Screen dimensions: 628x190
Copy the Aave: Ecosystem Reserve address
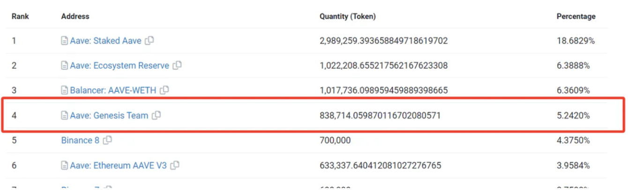point(177,66)
